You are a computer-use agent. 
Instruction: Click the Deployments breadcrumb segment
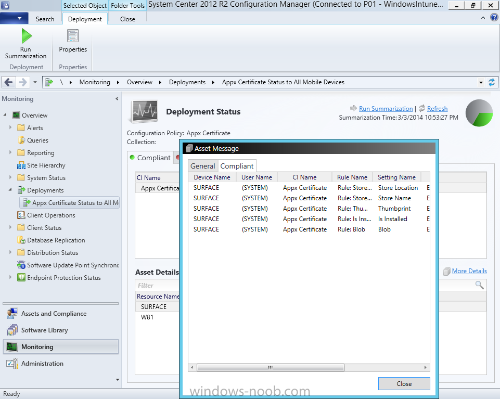pyautogui.click(x=187, y=82)
